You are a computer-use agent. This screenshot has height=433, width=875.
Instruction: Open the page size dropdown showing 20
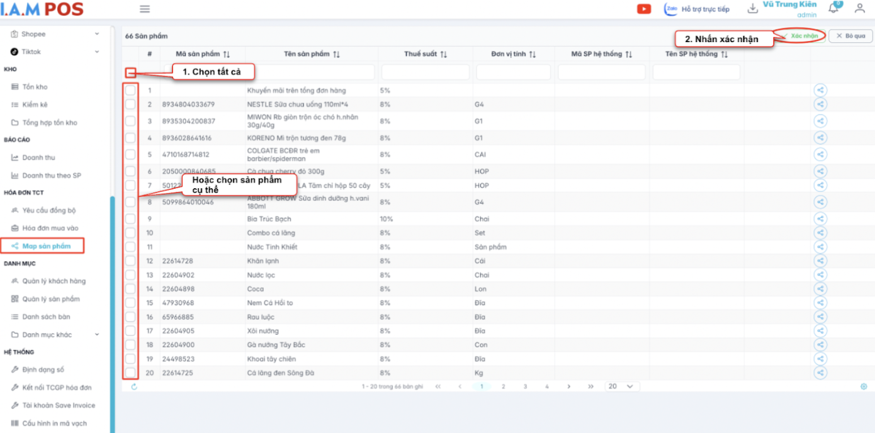[621, 386]
